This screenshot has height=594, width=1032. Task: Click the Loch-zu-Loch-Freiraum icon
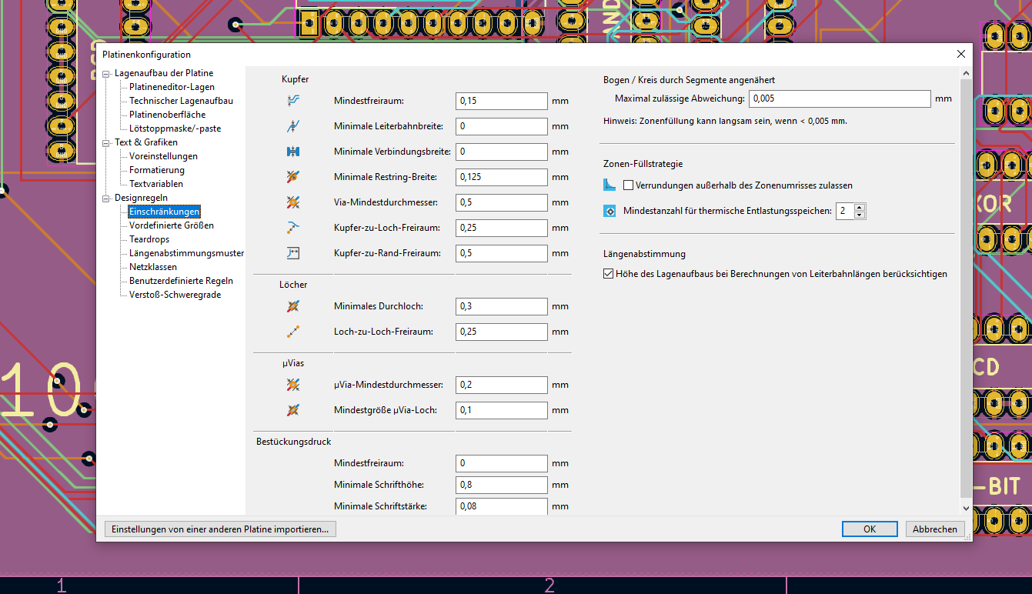(292, 332)
